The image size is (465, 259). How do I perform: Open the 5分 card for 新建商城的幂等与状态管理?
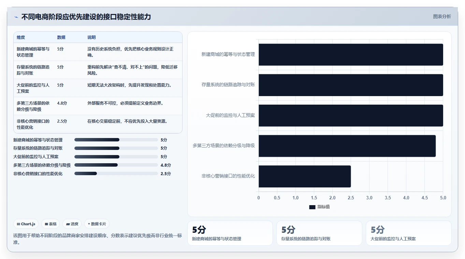(x=230, y=233)
